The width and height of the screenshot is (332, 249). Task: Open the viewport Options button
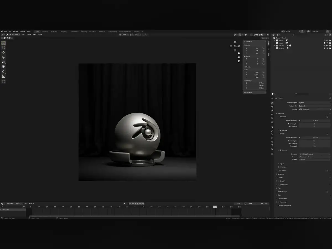tap(265, 38)
